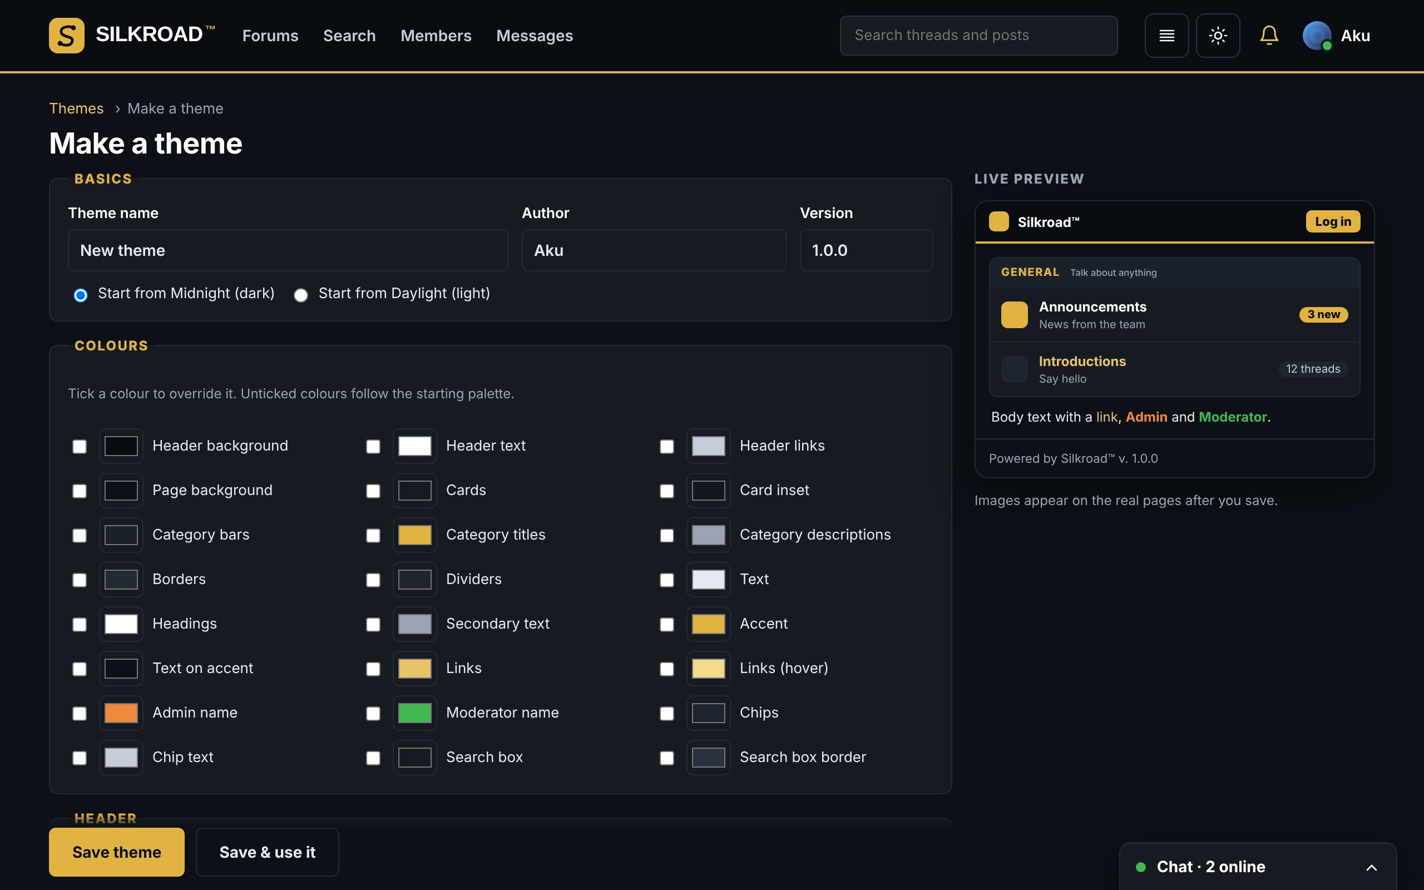The height and width of the screenshot is (890, 1424).
Task: Follow the Themes breadcrumb link
Action: [x=76, y=108]
